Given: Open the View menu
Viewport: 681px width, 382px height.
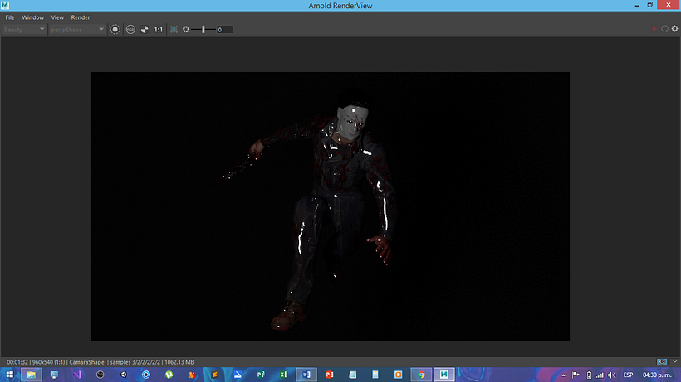Looking at the screenshot, I should point(57,17).
